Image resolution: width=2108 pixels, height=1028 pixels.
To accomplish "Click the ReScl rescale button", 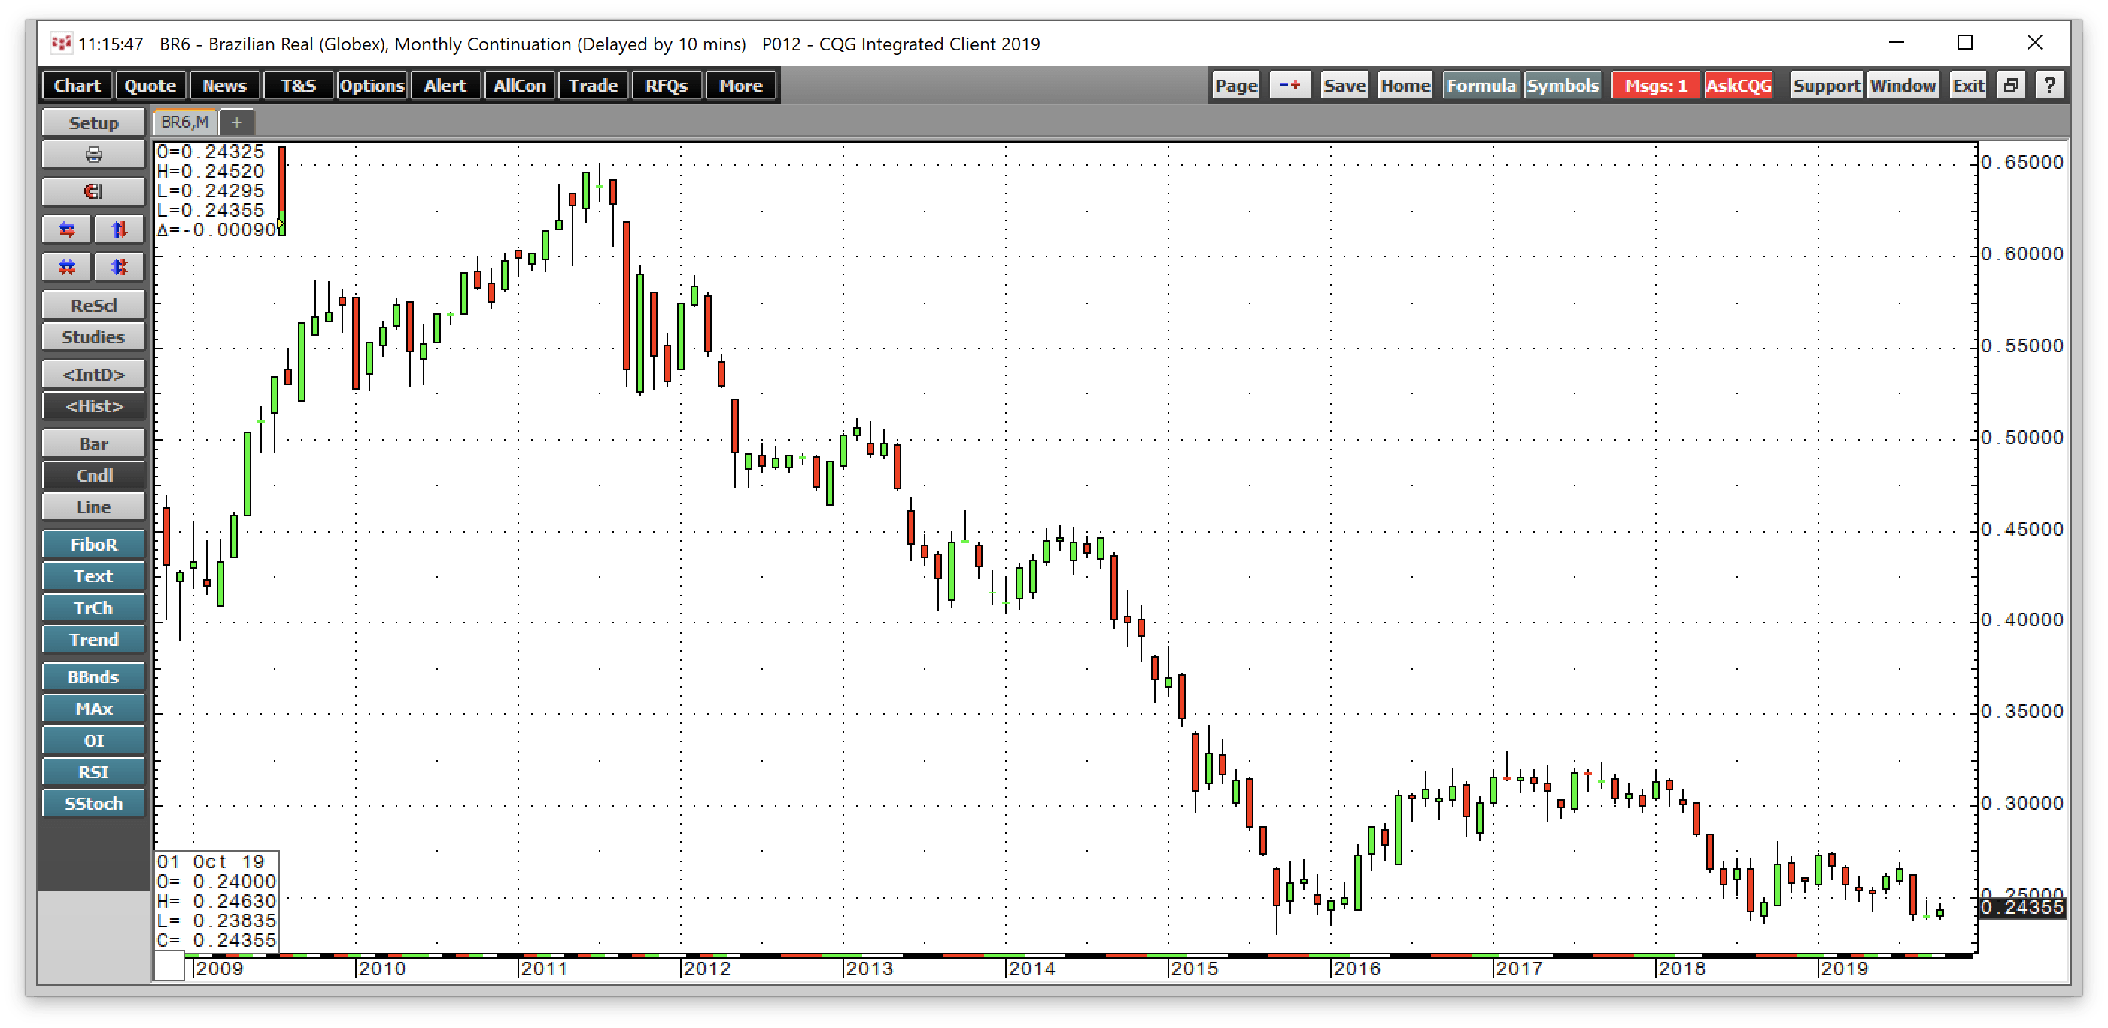I will (93, 306).
